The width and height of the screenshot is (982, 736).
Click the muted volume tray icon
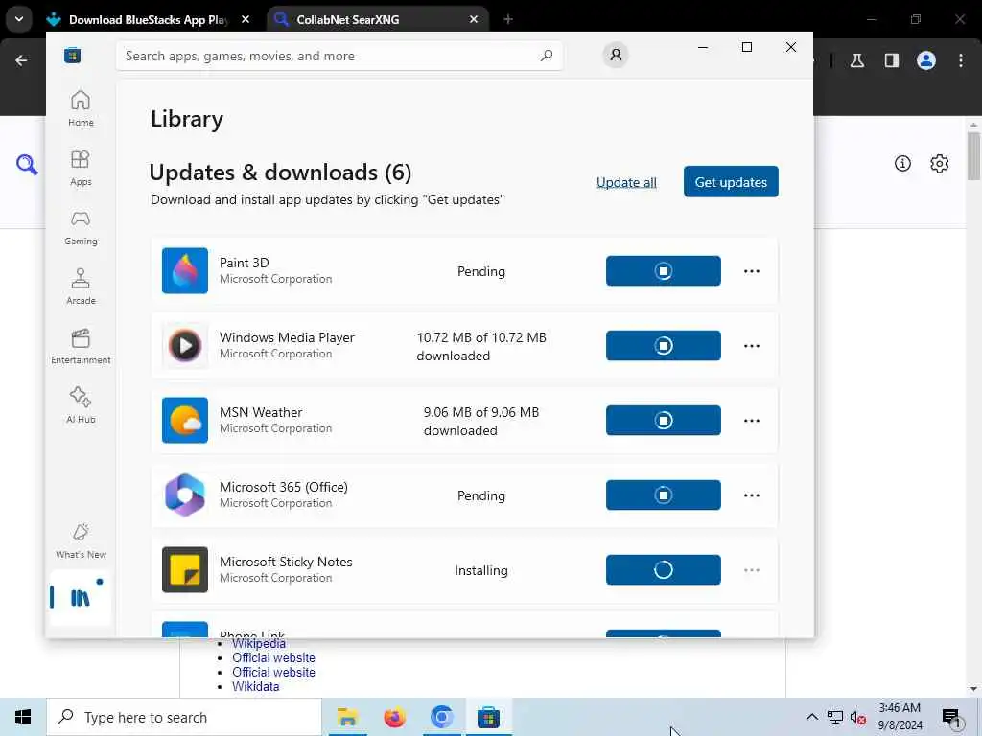click(857, 717)
